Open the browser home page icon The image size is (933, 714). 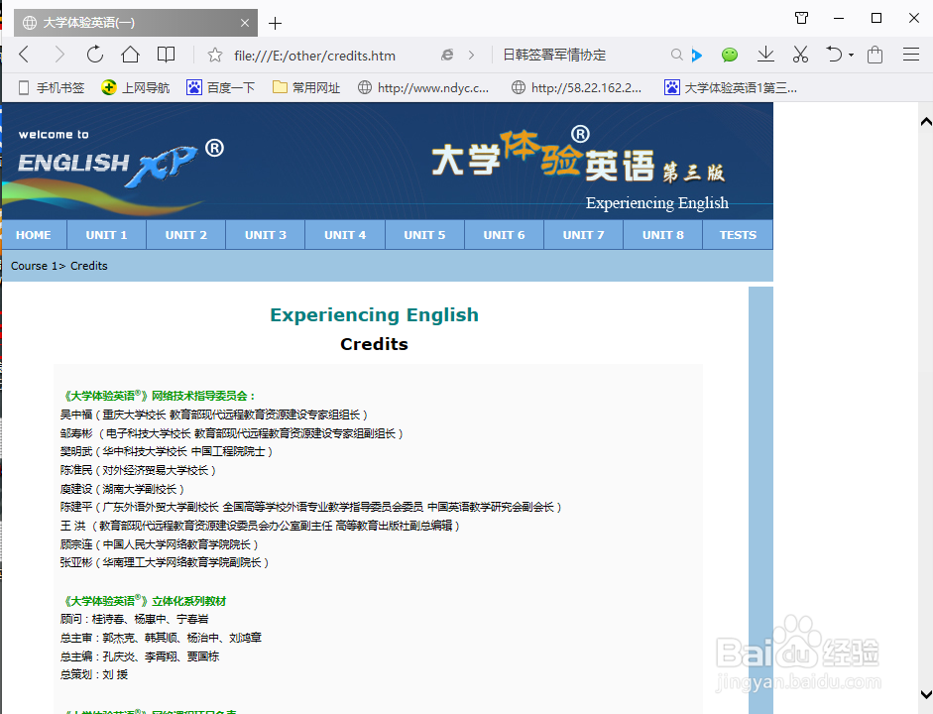click(130, 55)
